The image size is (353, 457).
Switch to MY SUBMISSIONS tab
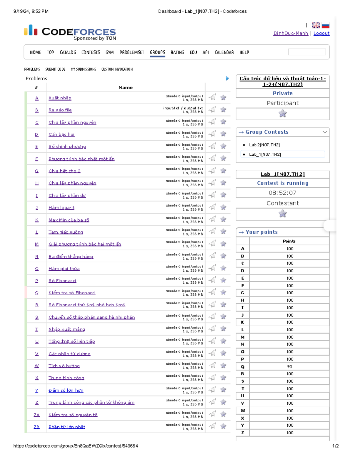click(83, 69)
